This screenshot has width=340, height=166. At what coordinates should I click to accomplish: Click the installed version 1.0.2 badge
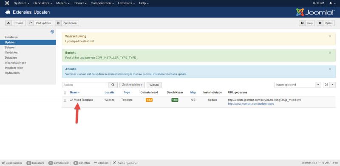(x=149, y=100)
